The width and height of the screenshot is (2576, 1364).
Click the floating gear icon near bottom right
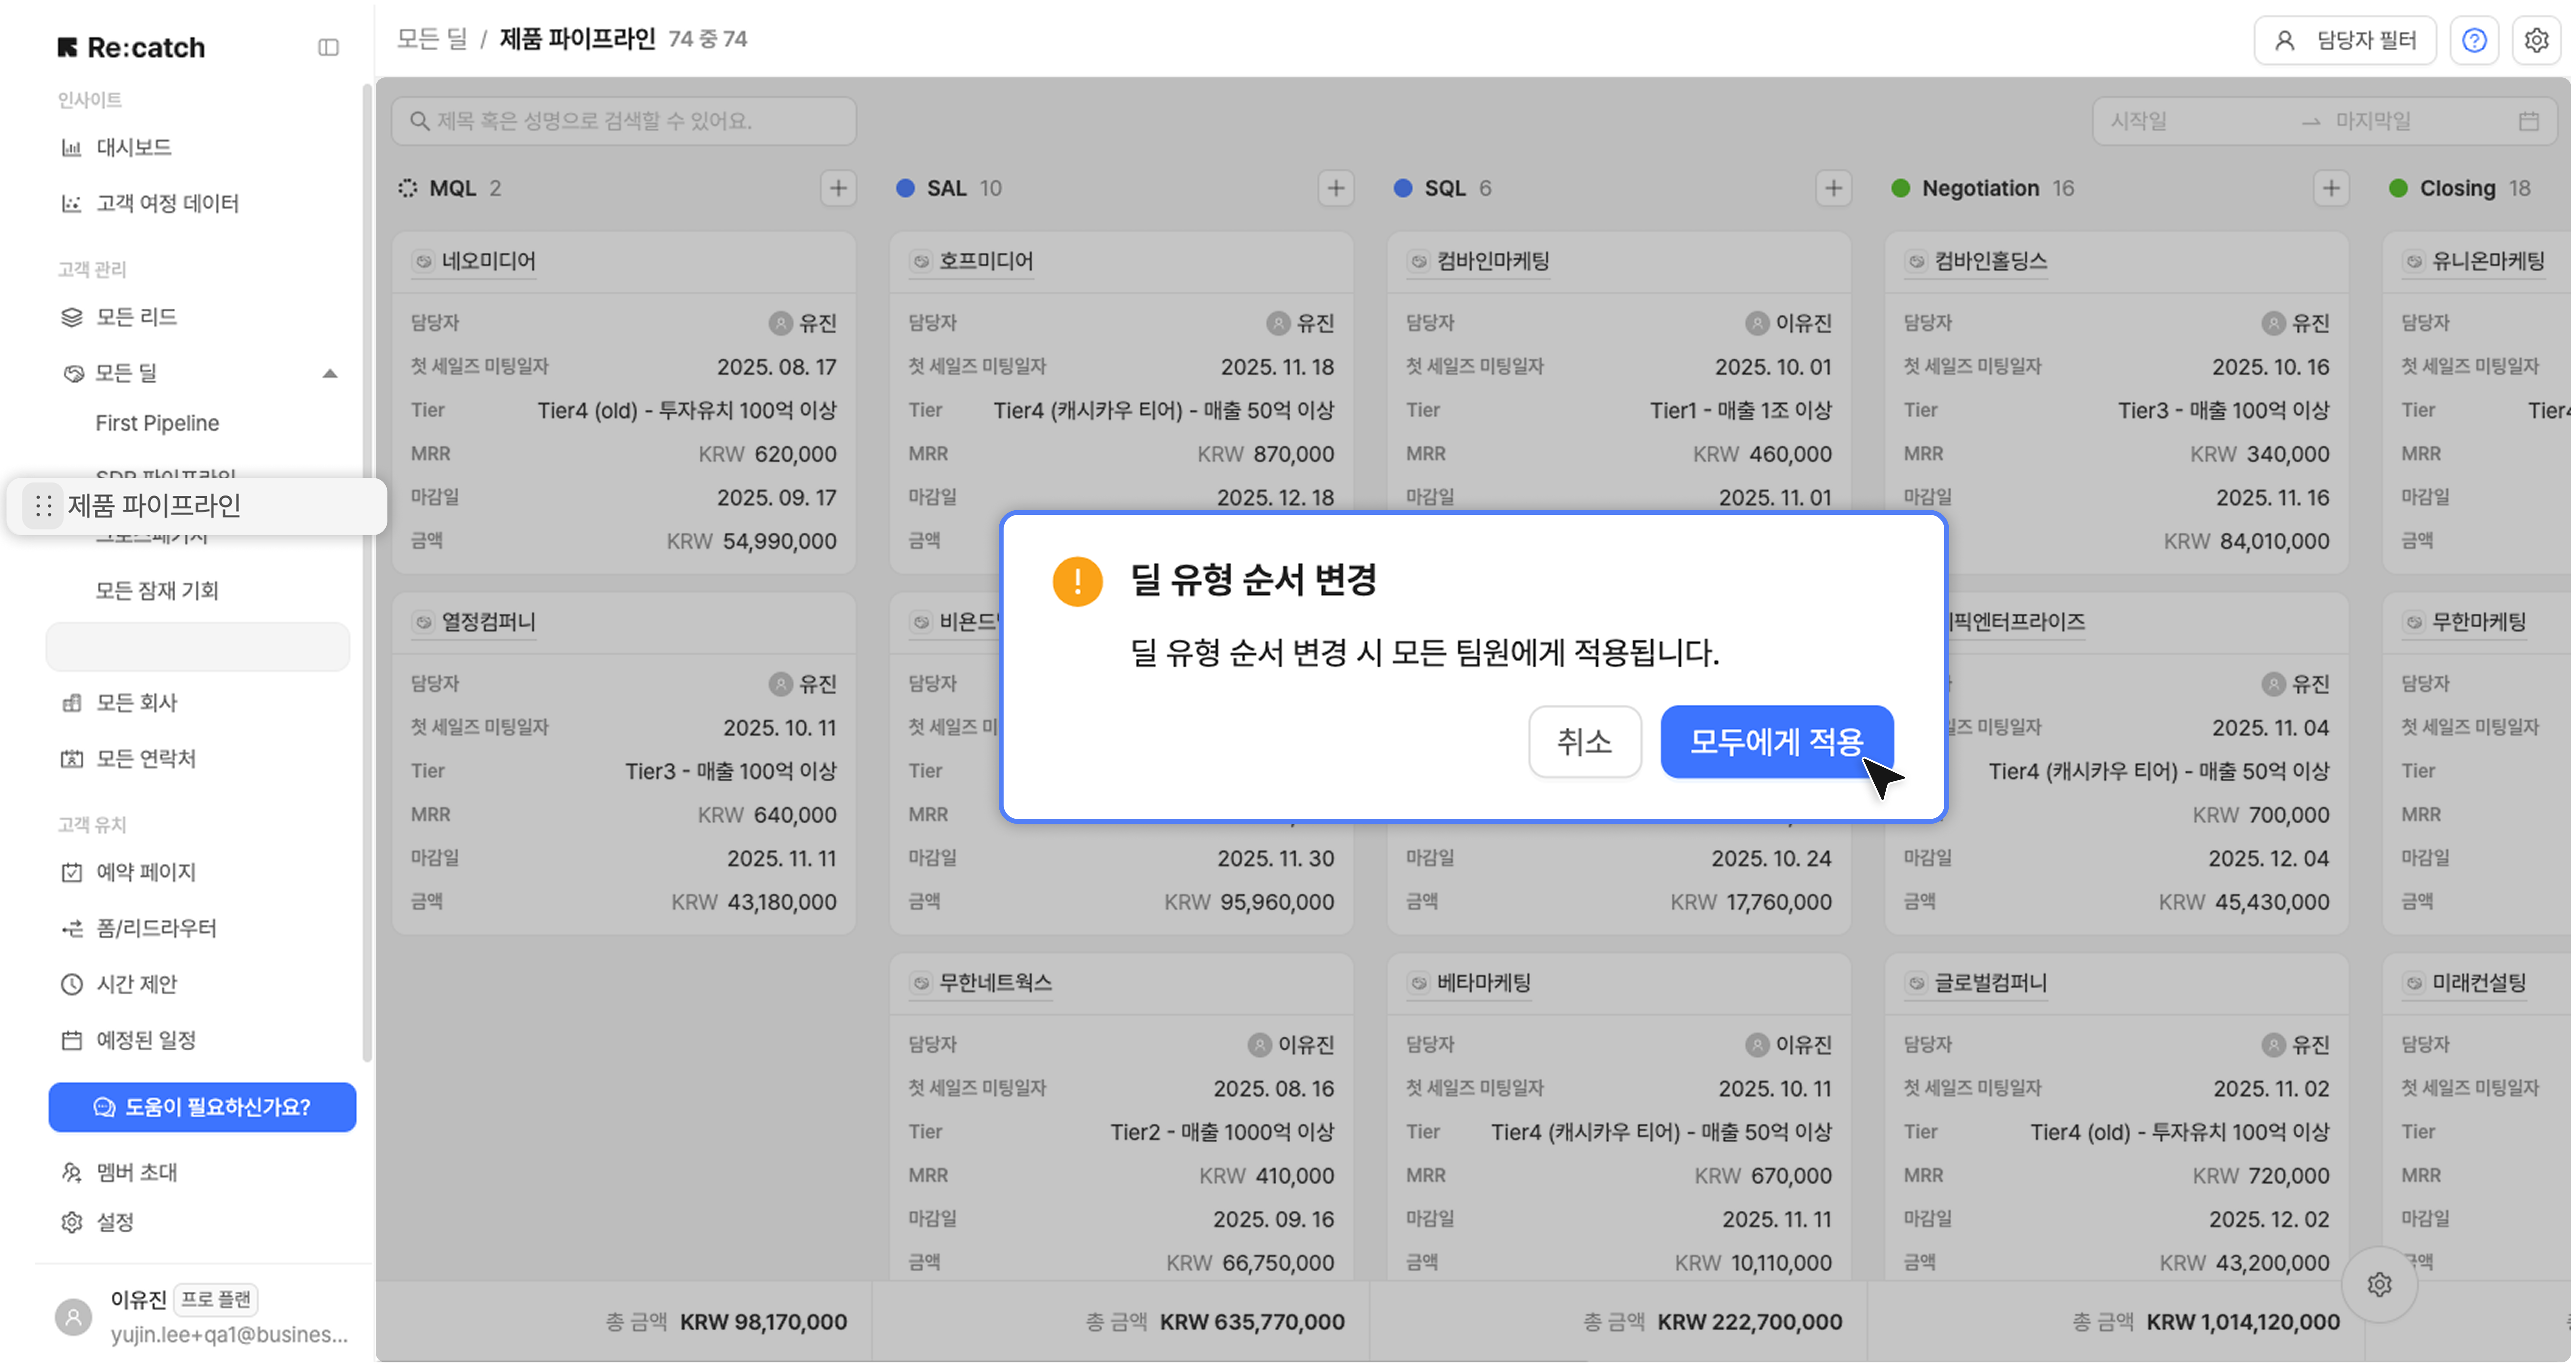2380,1284
